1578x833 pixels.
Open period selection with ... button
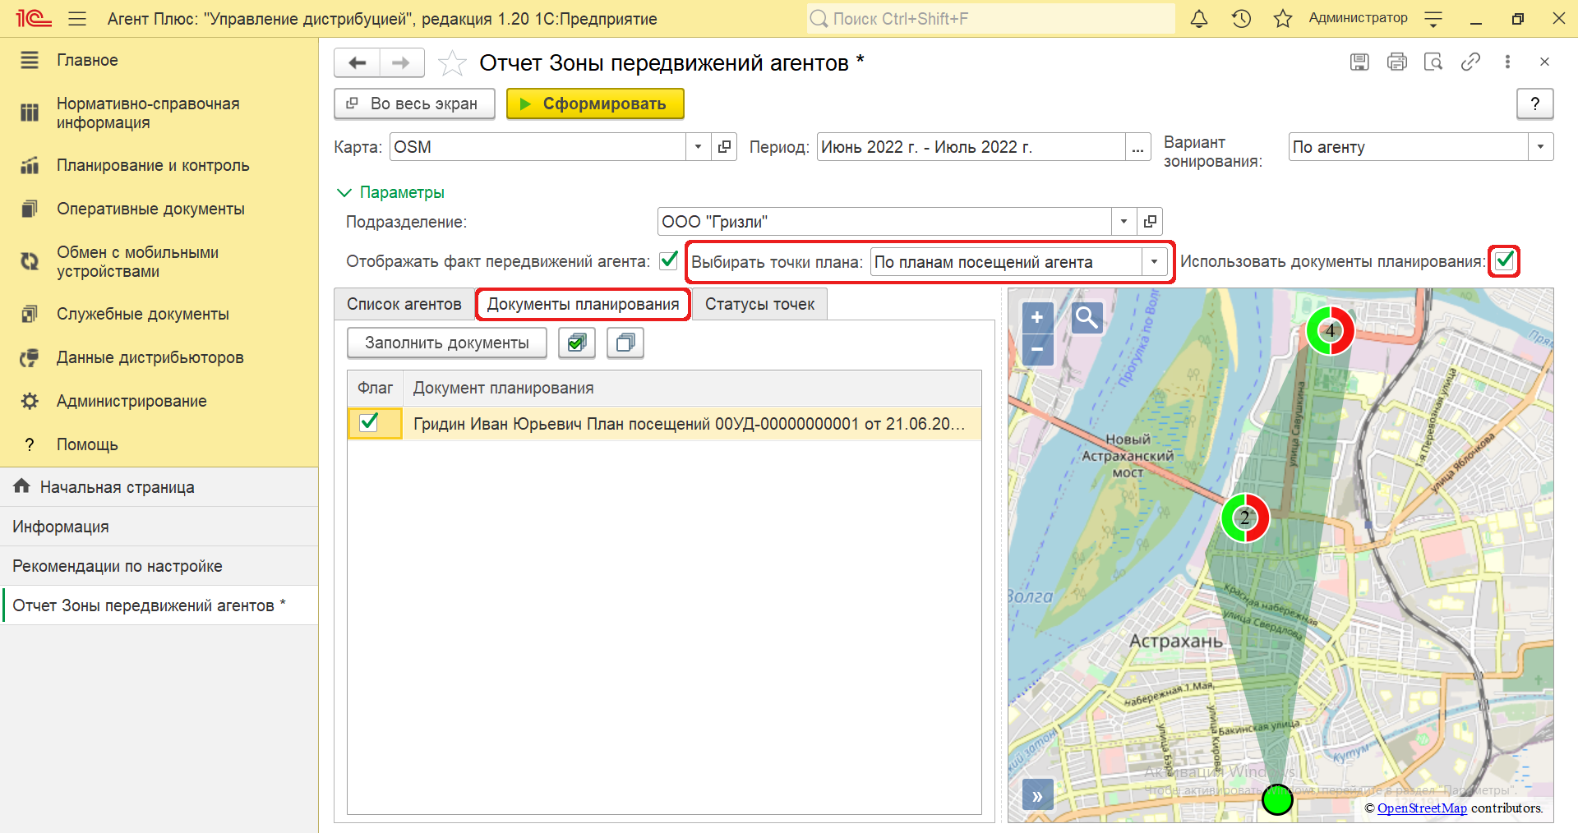tap(1137, 147)
